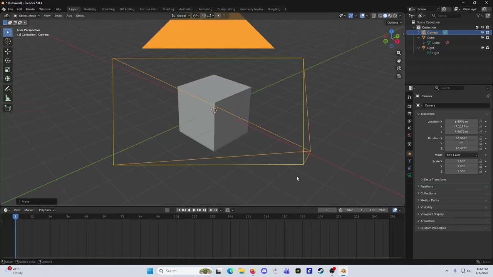
Task: Click the new collection icon in outliner
Action: (x=488, y=16)
